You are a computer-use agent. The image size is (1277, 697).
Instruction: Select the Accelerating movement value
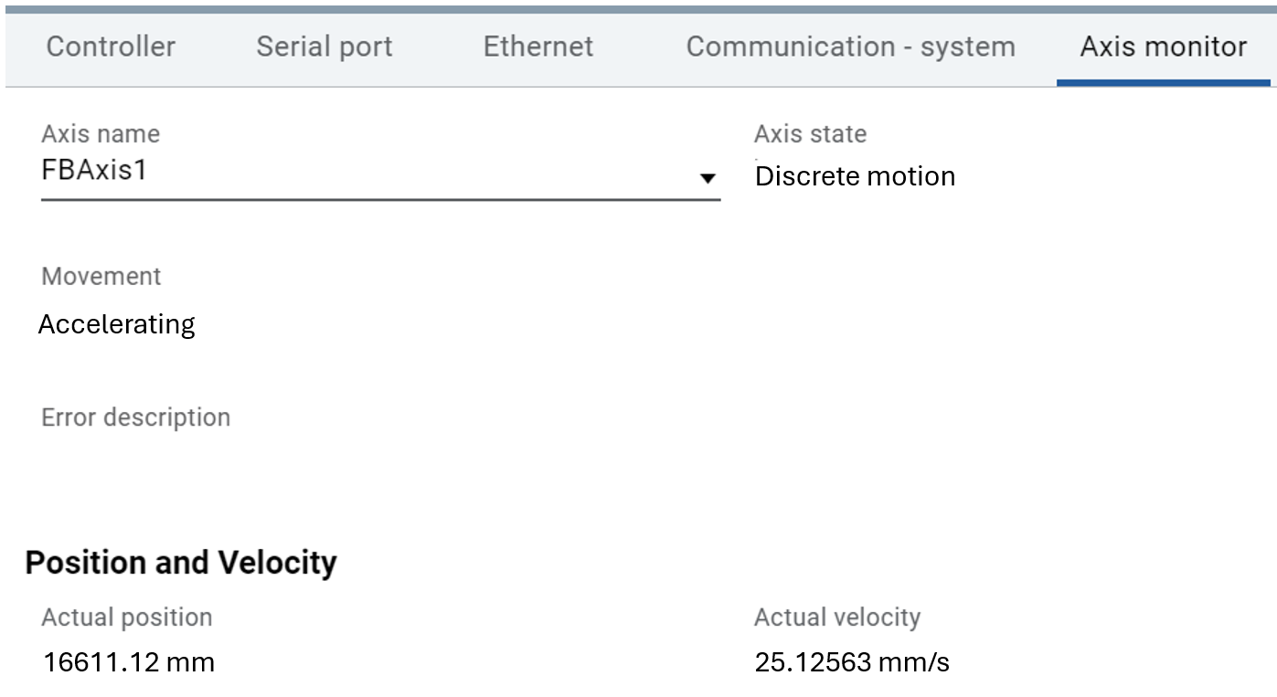pyautogui.click(x=117, y=325)
